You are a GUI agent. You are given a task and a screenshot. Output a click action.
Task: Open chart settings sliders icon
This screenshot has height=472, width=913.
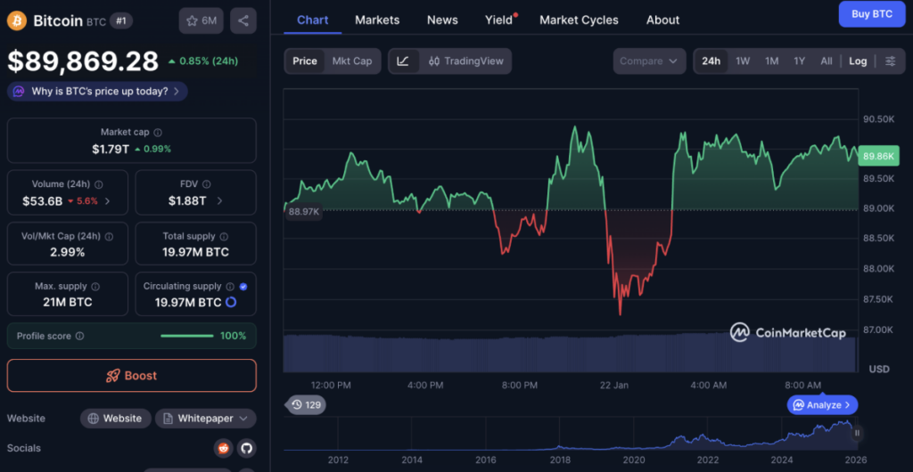click(x=890, y=61)
